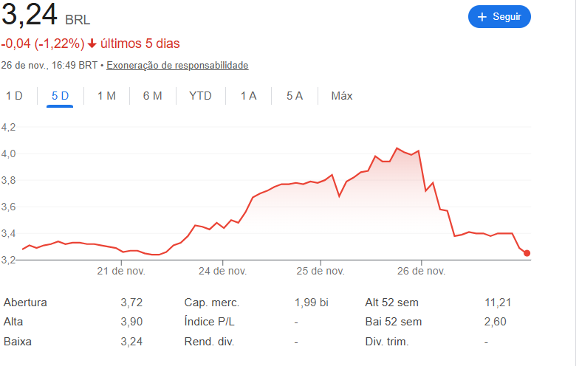Click the Índice P/L label

[210, 322]
